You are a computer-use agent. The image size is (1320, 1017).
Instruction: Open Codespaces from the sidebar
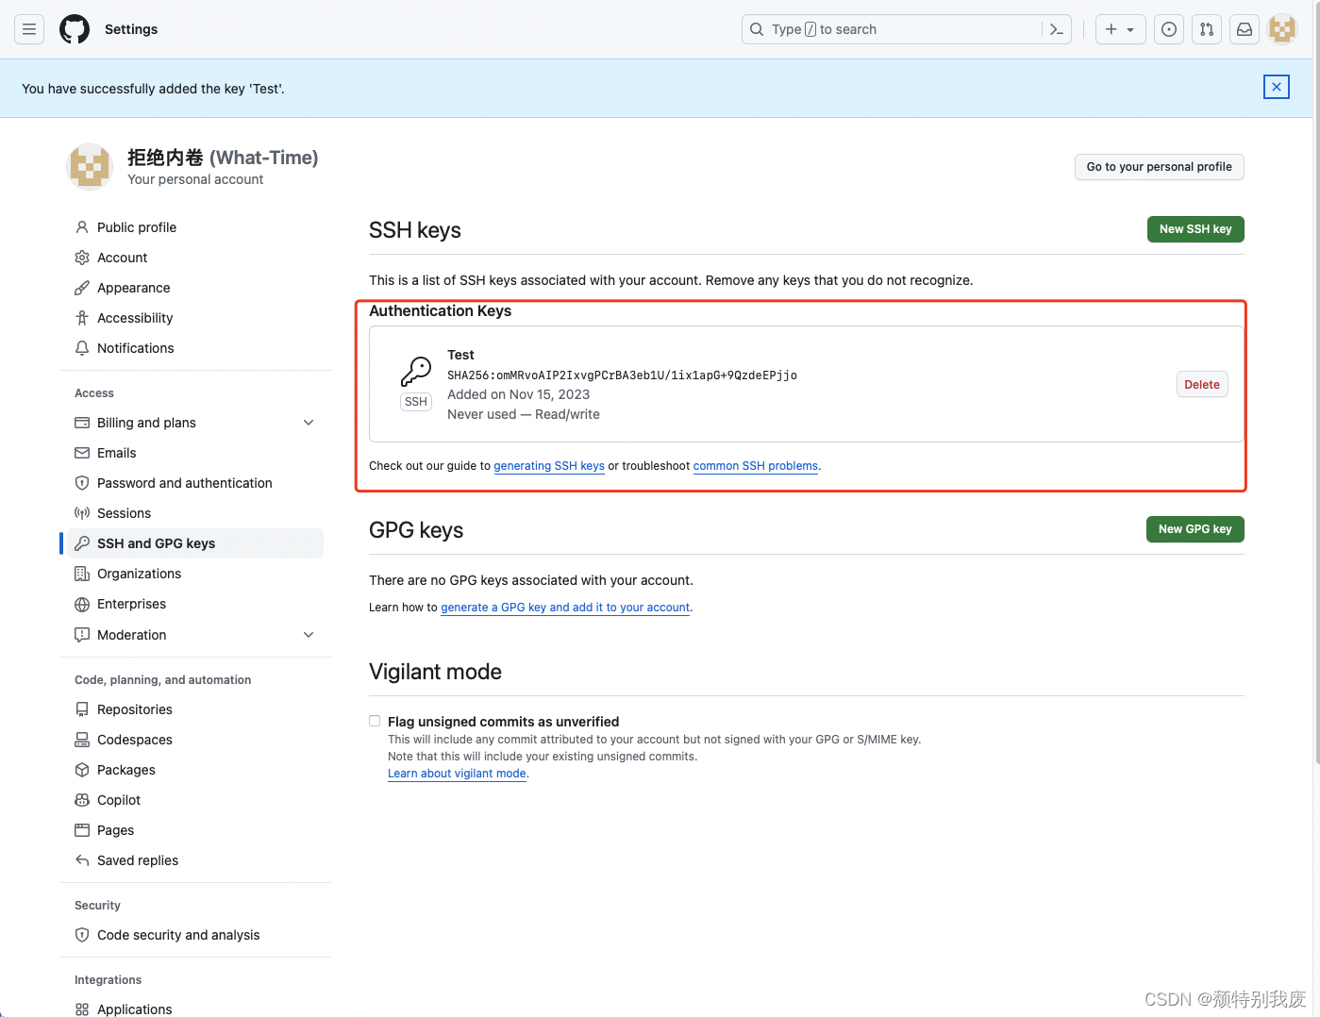134,739
